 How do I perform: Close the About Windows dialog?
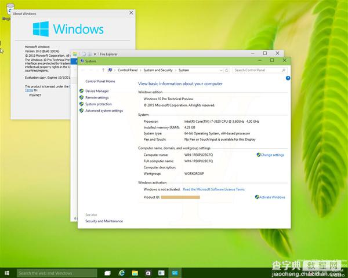(131, 13)
